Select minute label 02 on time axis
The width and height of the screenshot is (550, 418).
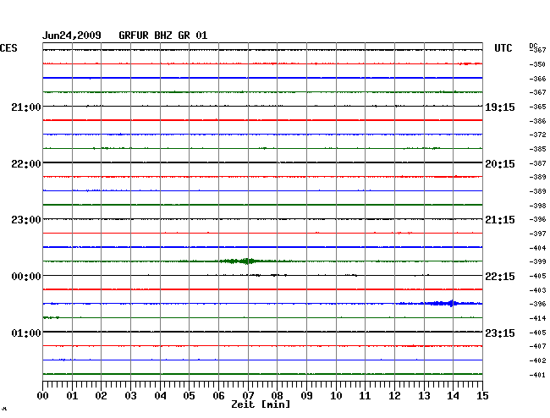101,396
